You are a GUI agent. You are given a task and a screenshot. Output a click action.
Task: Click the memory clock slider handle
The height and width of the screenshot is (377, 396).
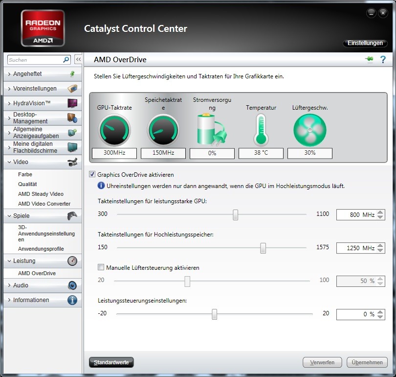(x=263, y=248)
